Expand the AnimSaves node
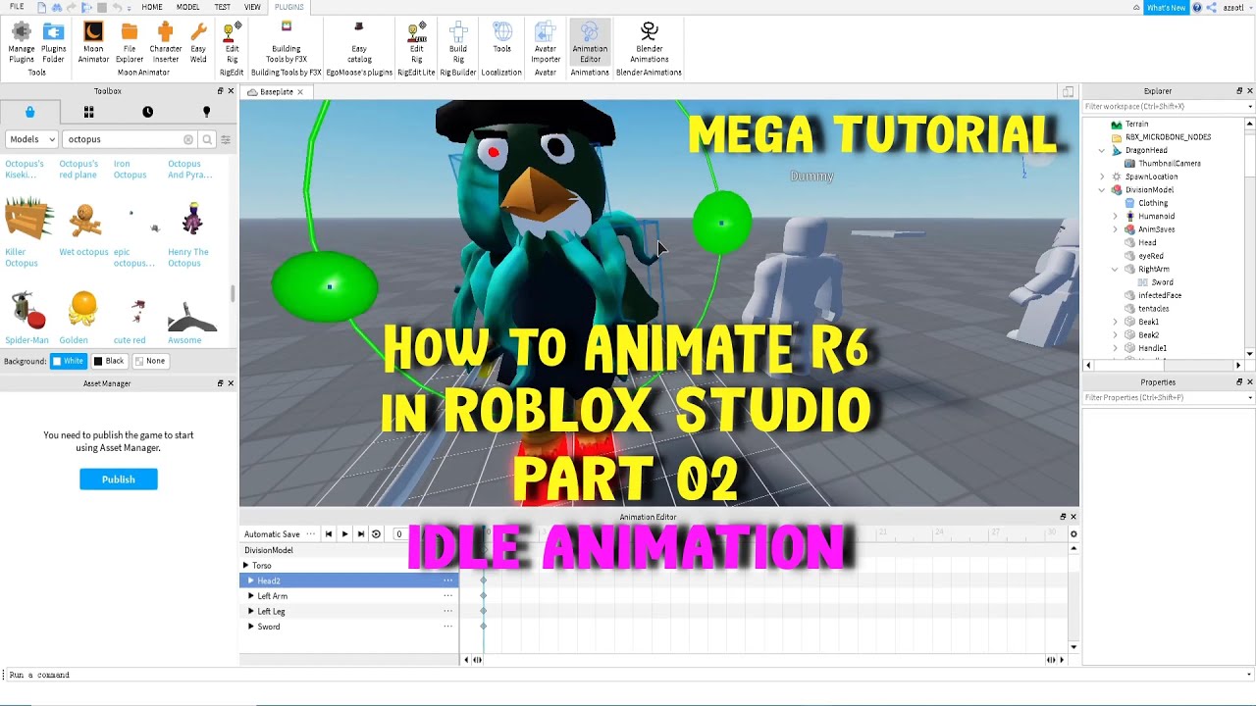The height and width of the screenshot is (706, 1256). (x=1115, y=229)
